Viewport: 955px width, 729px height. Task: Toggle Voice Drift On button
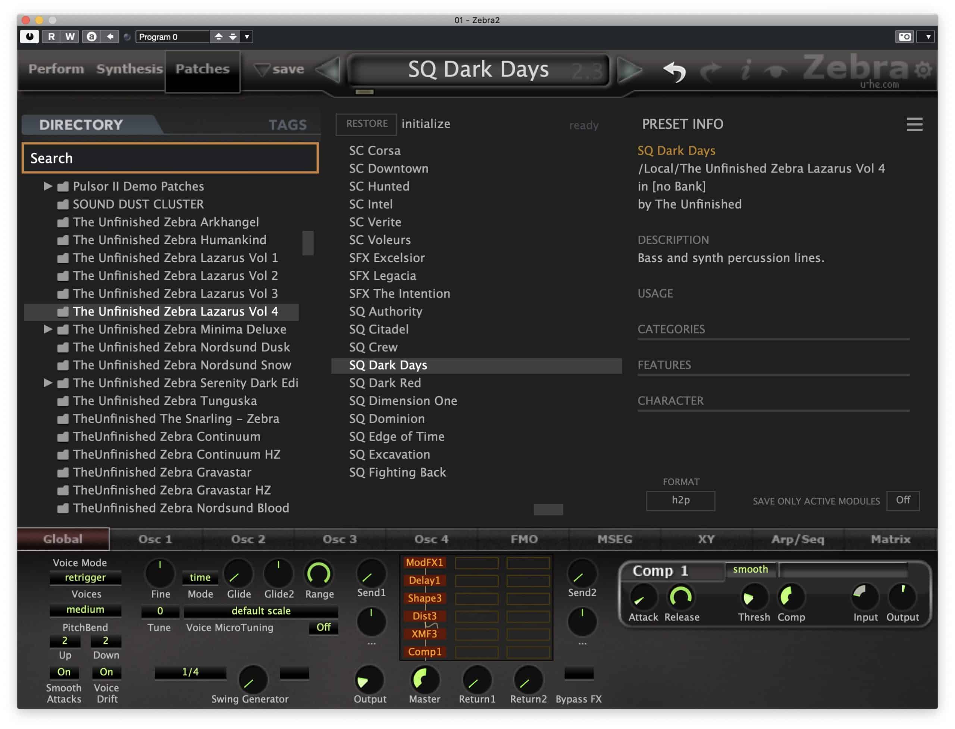point(106,672)
